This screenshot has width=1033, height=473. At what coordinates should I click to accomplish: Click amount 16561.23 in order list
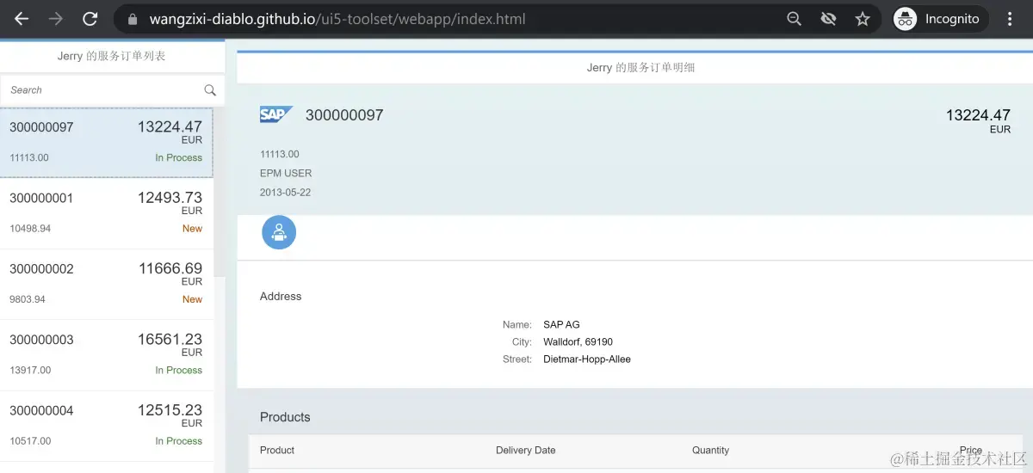pyautogui.click(x=170, y=340)
